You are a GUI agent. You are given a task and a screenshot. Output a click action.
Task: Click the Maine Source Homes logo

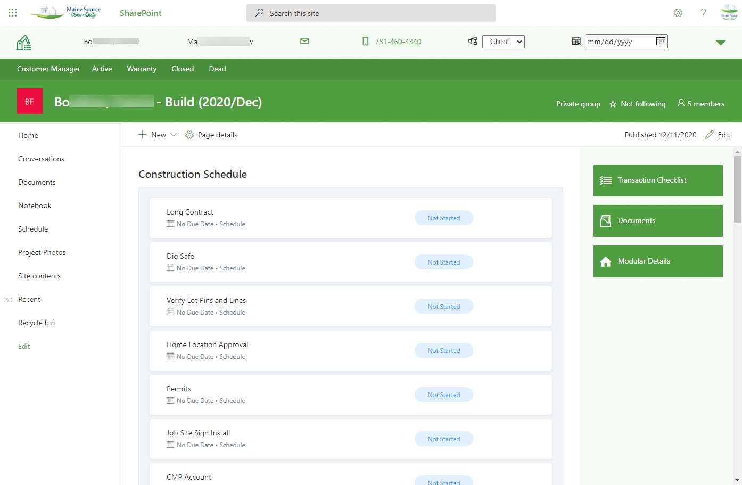(66, 13)
